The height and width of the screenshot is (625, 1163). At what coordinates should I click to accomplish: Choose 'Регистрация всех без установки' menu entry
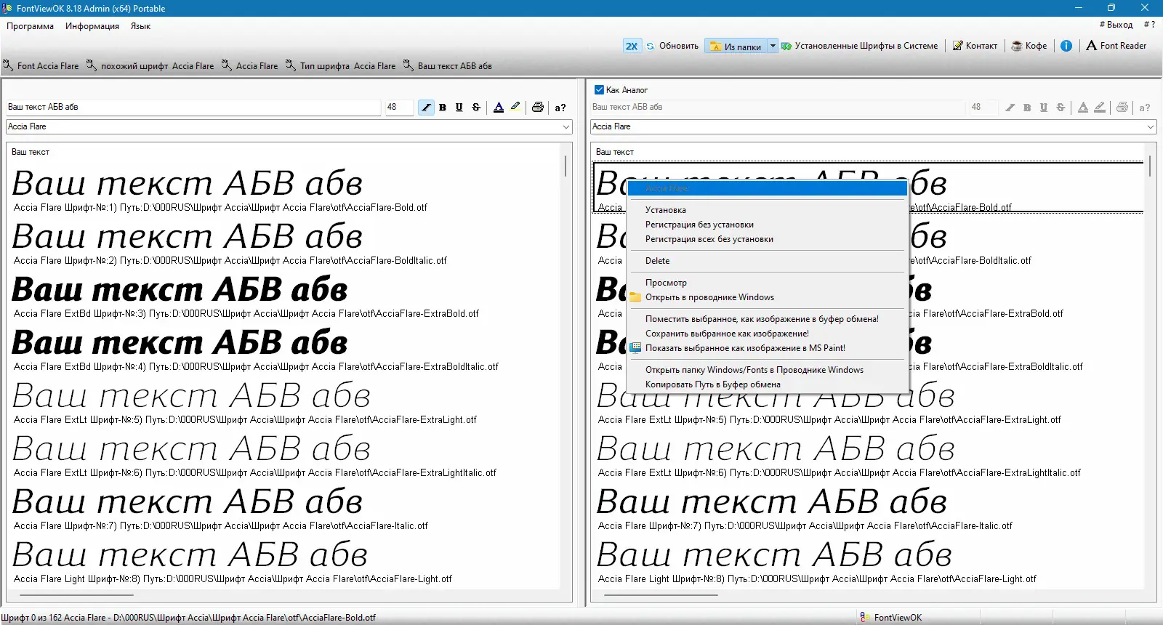click(768, 239)
